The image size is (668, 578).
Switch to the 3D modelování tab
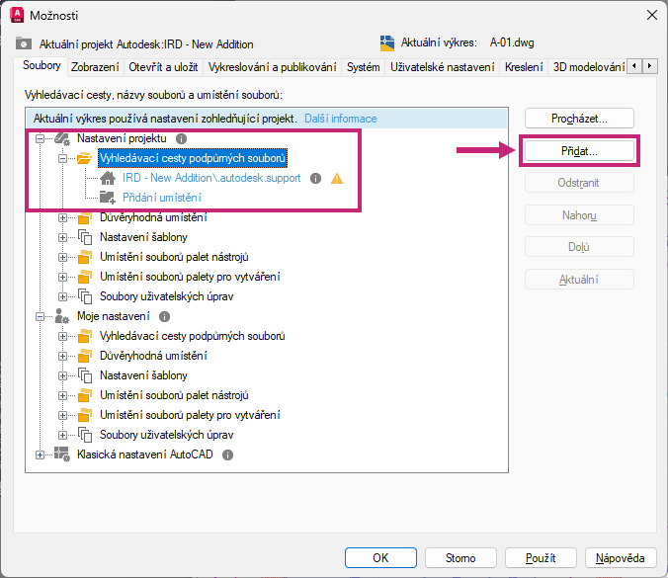[588, 67]
